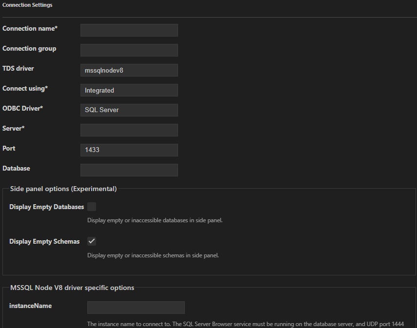Click the instanceName input field

(x=136, y=308)
